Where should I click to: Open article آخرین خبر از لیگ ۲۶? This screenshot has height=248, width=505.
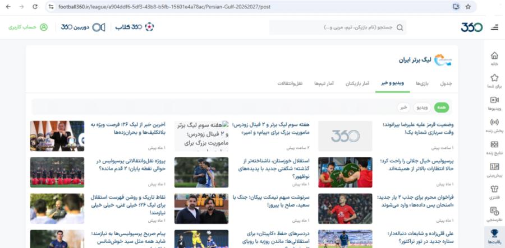click(128, 129)
